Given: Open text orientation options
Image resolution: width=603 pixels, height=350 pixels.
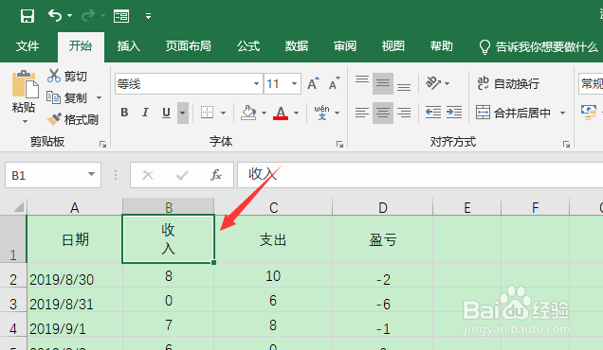Looking at the screenshot, I should (437, 83).
